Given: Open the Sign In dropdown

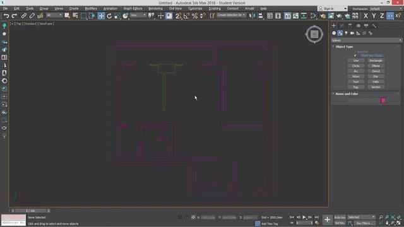Looking at the screenshot, I should (x=333, y=8).
